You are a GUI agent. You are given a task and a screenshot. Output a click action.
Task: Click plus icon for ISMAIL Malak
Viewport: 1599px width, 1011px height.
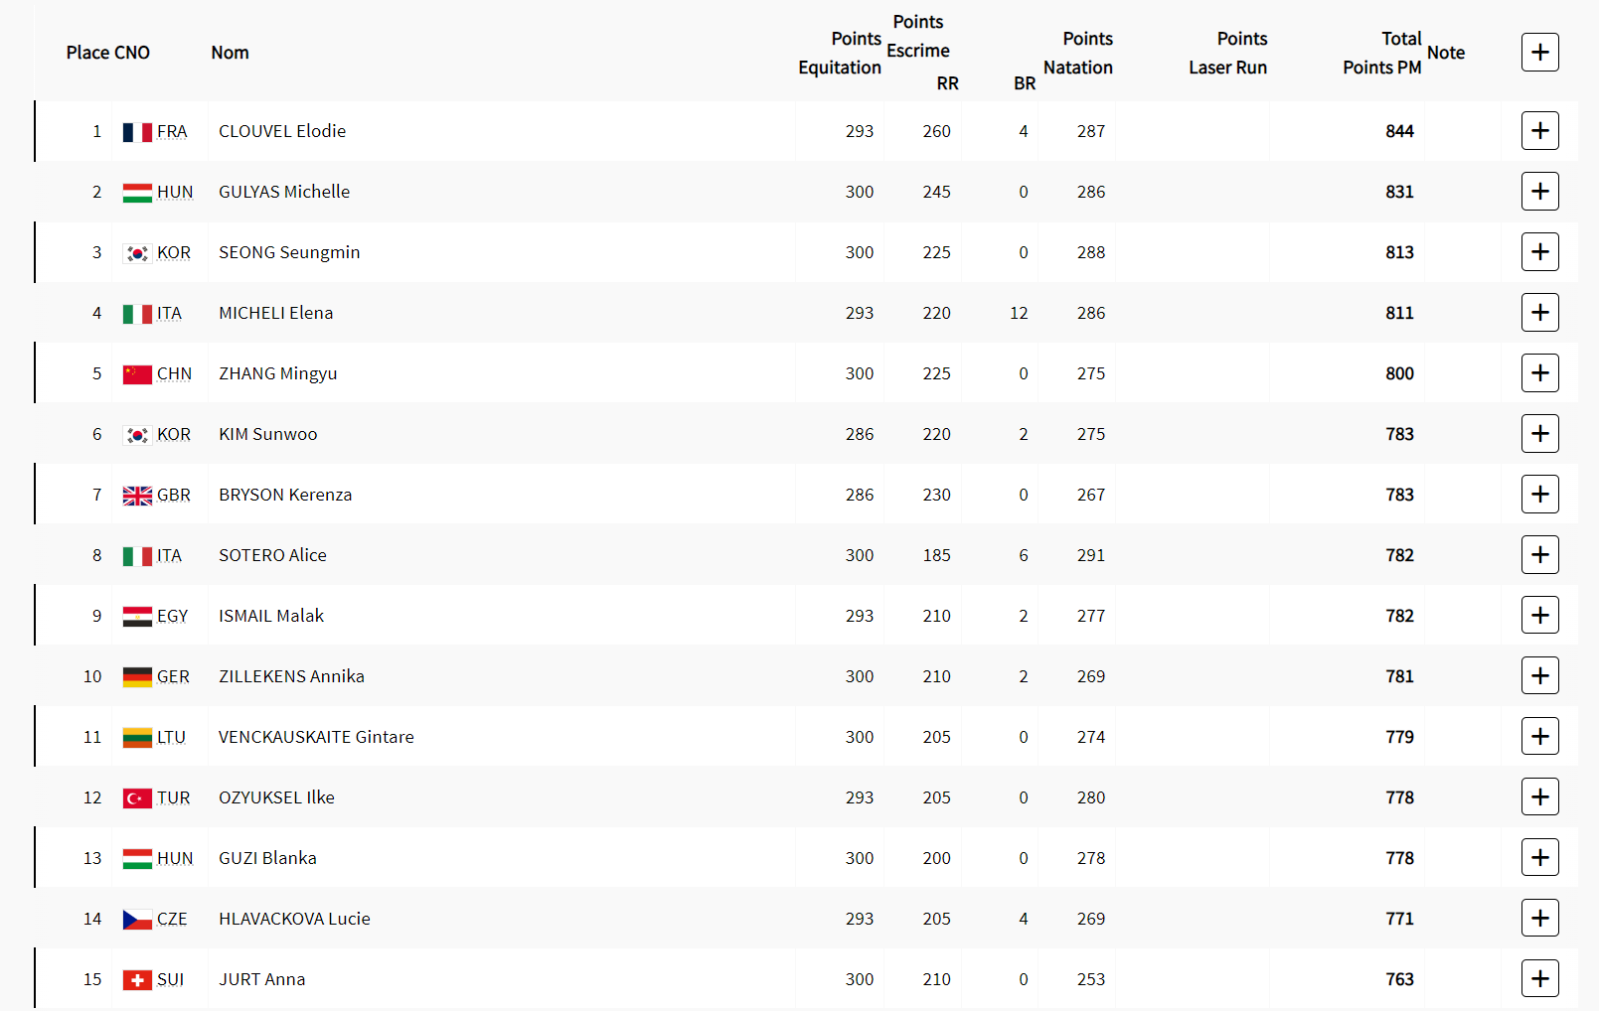[1539, 616]
